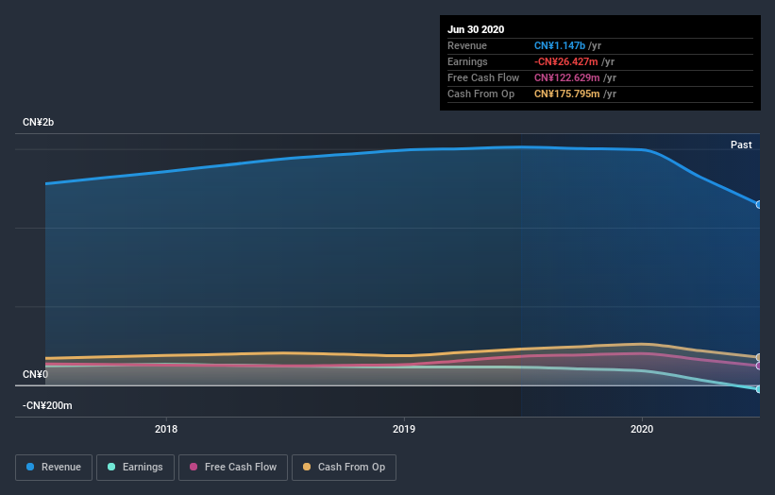
Task: Toggle the Free Cash Flow legend button
Action: (x=233, y=468)
